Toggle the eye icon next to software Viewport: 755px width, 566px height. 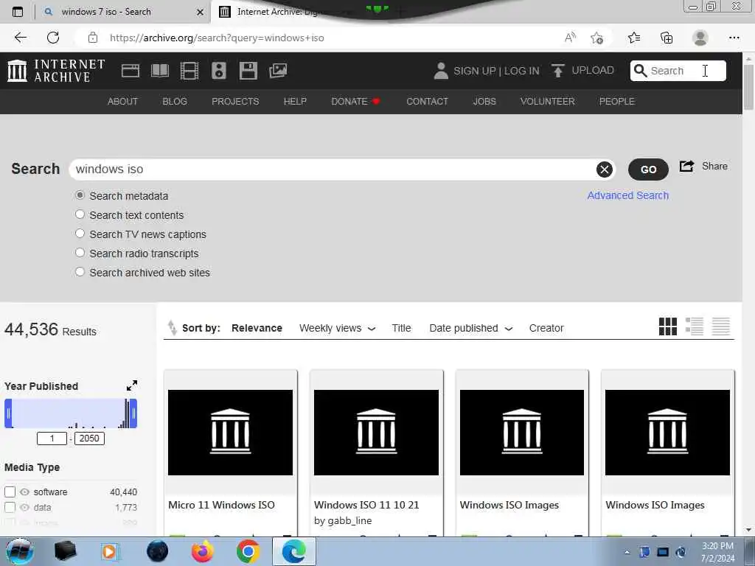(24, 492)
